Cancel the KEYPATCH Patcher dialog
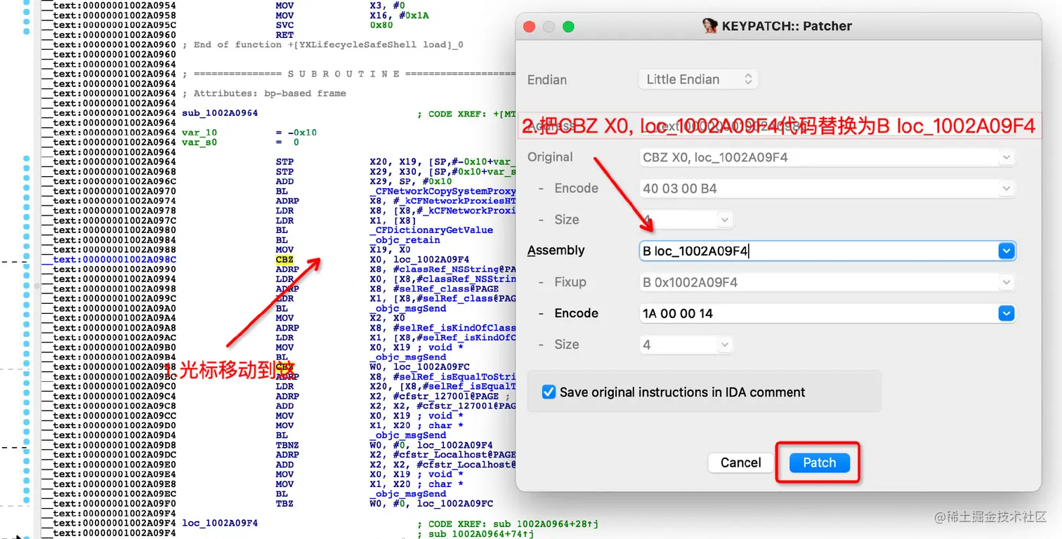1062x539 pixels. click(x=740, y=463)
